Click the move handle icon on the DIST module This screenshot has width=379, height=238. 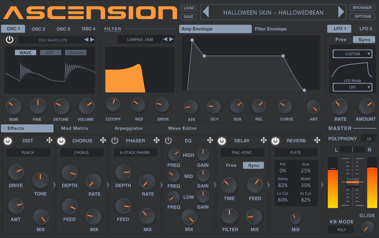[49, 140]
